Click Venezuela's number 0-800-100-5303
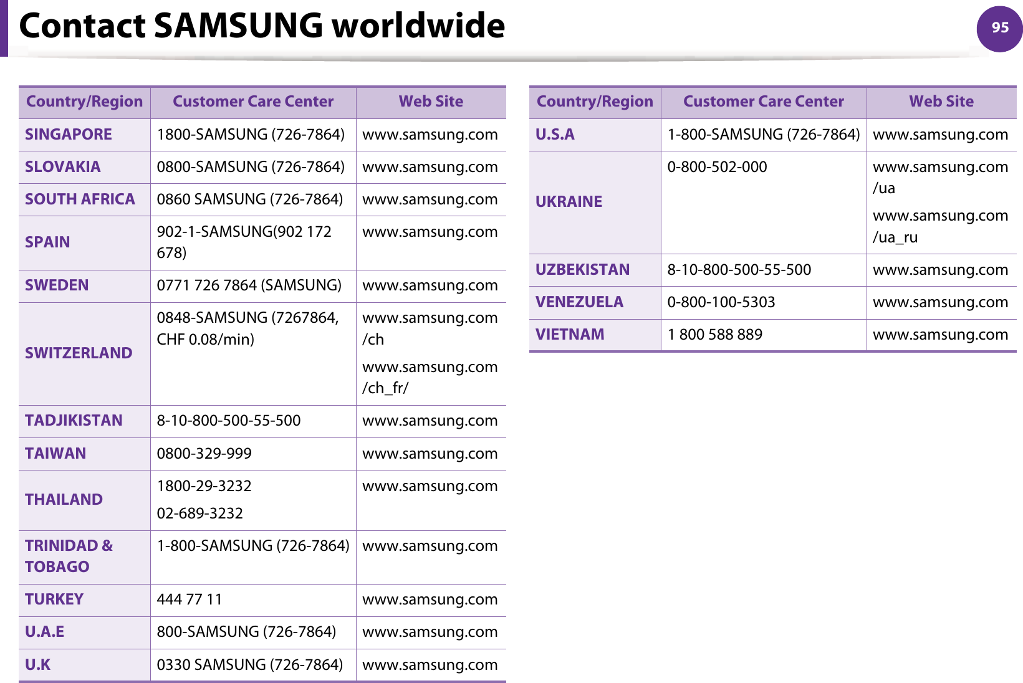 pyautogui.click(x=721, y=302)
